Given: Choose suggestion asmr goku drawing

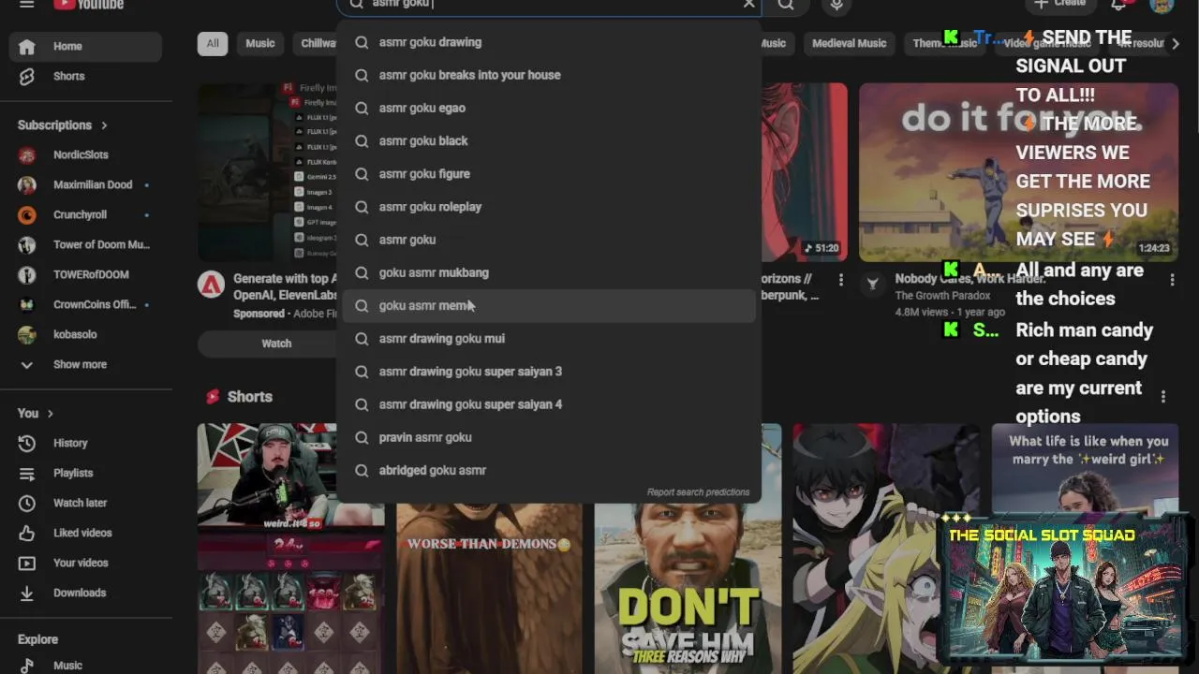Looking at the screenshot, I should [x=549, y=42].
